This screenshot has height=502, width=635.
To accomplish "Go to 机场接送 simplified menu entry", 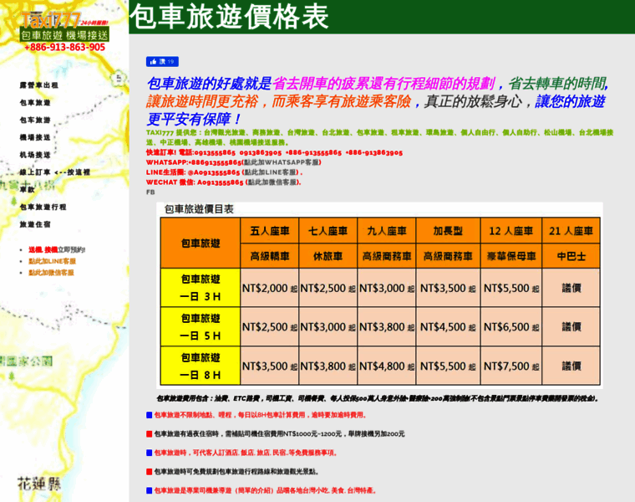I will 35,155.
